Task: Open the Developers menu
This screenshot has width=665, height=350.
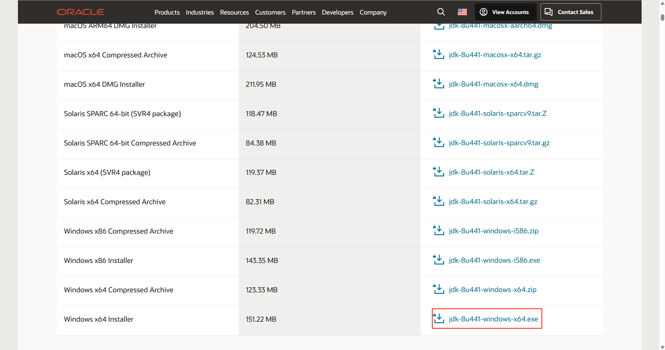Action: [x=337, y=12]
